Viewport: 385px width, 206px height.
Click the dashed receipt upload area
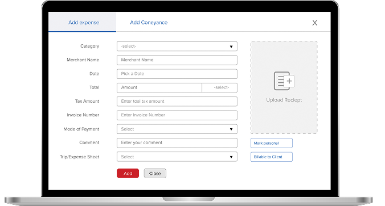click(284, 87)
